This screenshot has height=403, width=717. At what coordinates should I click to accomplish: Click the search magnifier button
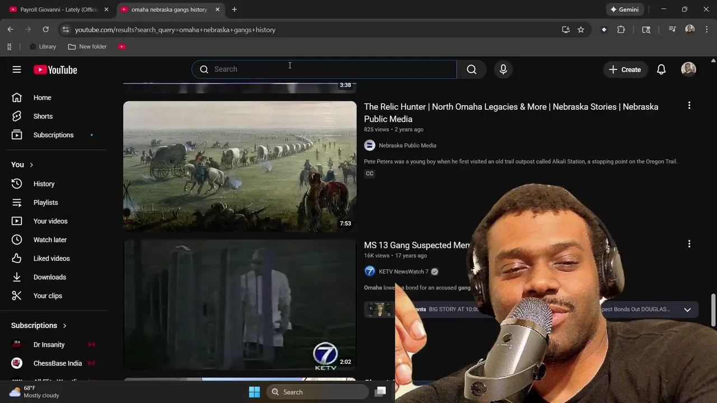tap(472, 69)
